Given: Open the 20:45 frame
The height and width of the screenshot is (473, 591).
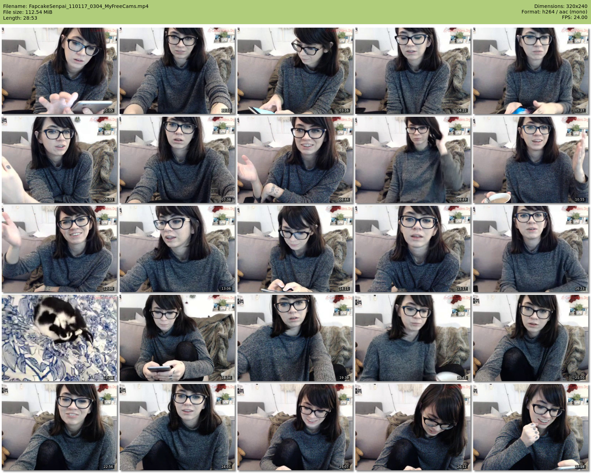Looking at the screenshot, I should click(x=413, y=338).
